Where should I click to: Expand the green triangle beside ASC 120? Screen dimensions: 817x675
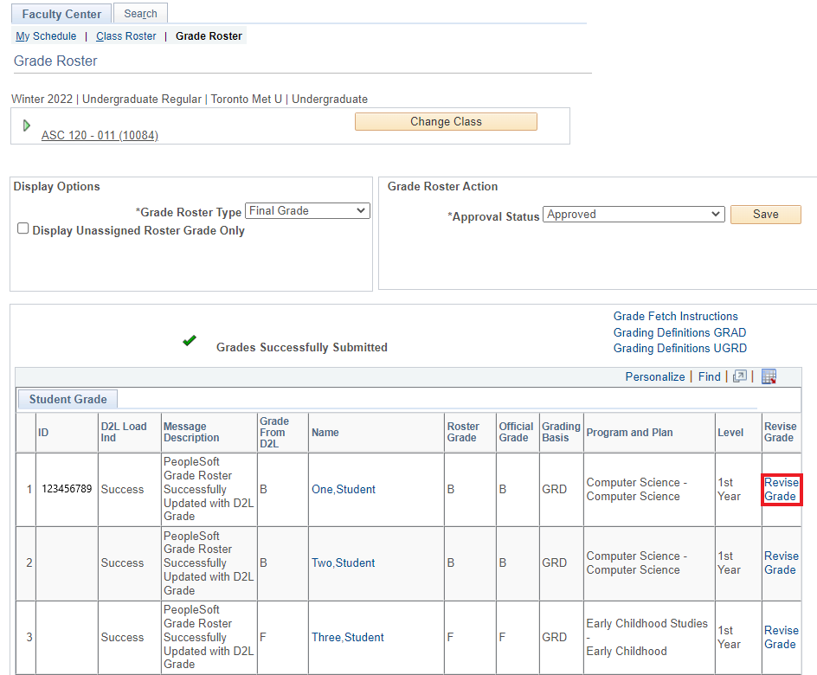coord(27,125)
